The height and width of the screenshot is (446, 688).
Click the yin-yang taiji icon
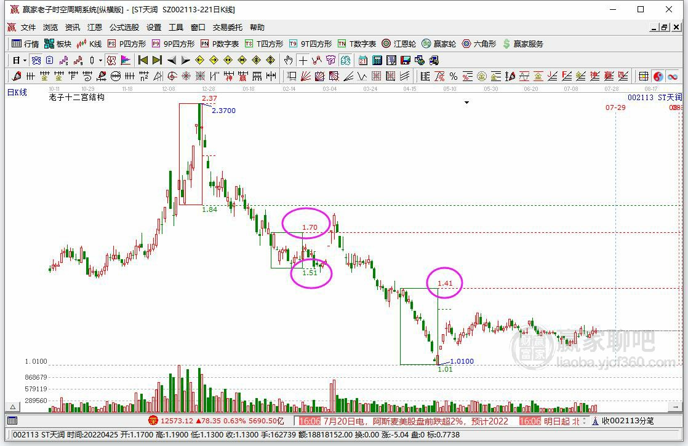(x=658, y=76)
